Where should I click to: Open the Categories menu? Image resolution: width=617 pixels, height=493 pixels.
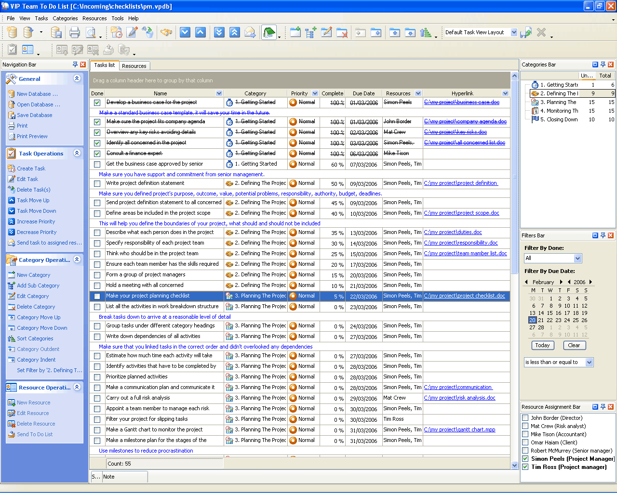pyautogui.click(x=65, y=18)
